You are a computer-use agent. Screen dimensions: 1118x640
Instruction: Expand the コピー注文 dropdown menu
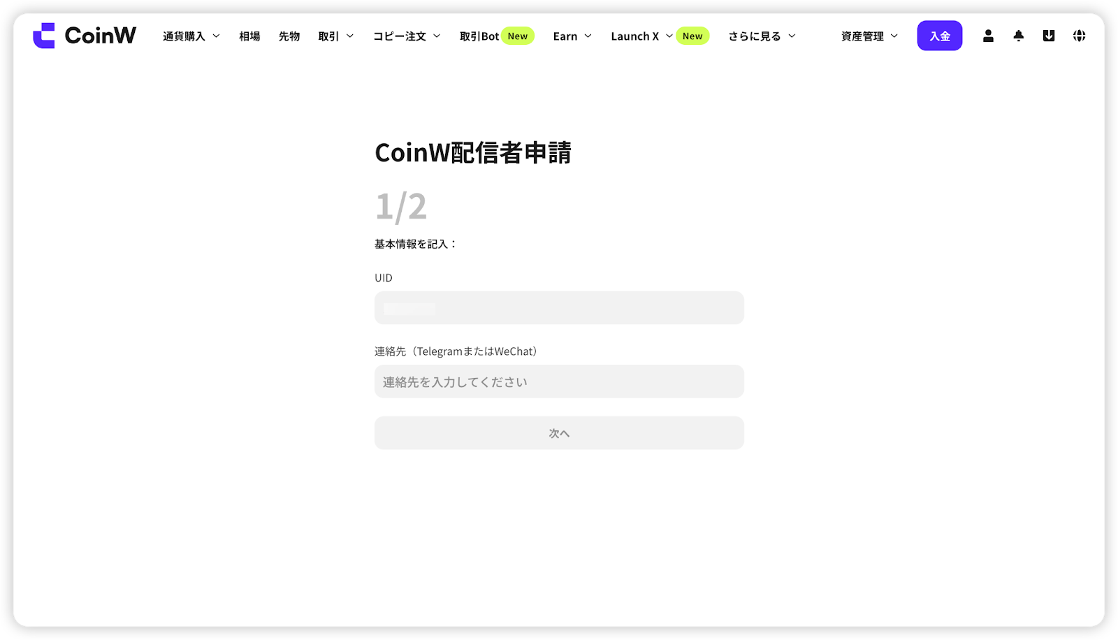(407, 36)
